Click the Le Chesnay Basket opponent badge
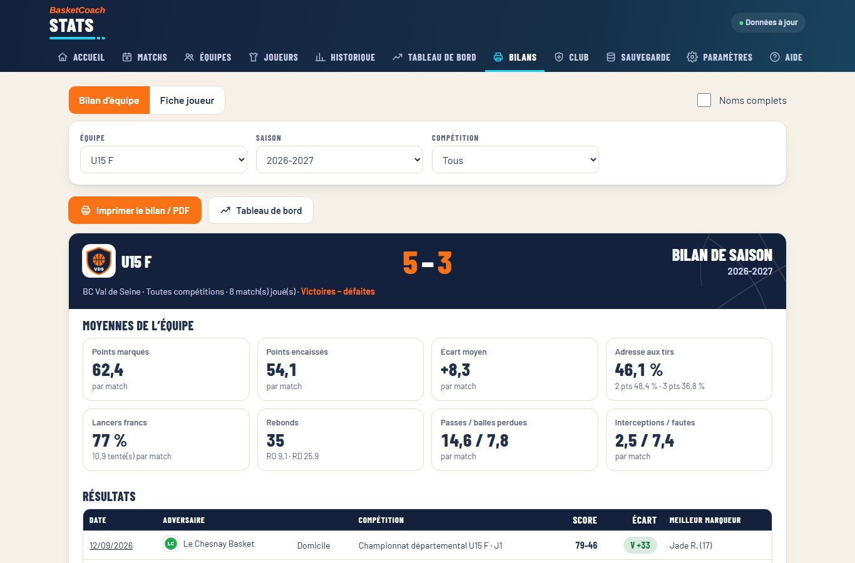Image resolution: width=855 pixels, height=563 pixels. 171,544
